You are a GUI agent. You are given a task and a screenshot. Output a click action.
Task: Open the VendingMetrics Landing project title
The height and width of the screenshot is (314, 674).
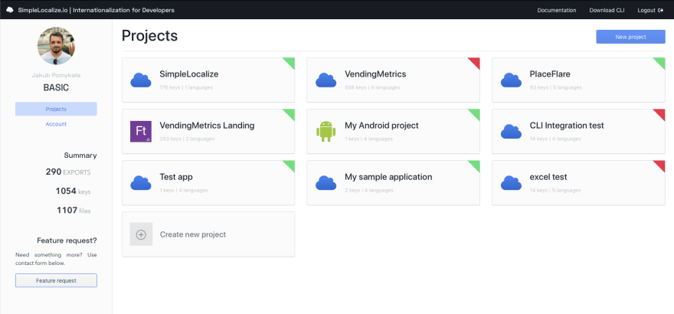[x=208, y=126]
